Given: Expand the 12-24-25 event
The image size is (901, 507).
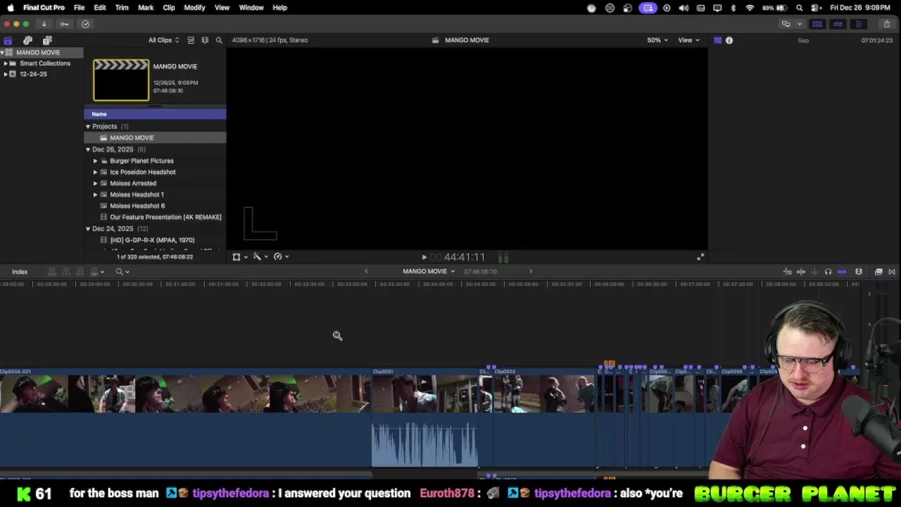Looking at the screenshot, I should coord(6,74).
